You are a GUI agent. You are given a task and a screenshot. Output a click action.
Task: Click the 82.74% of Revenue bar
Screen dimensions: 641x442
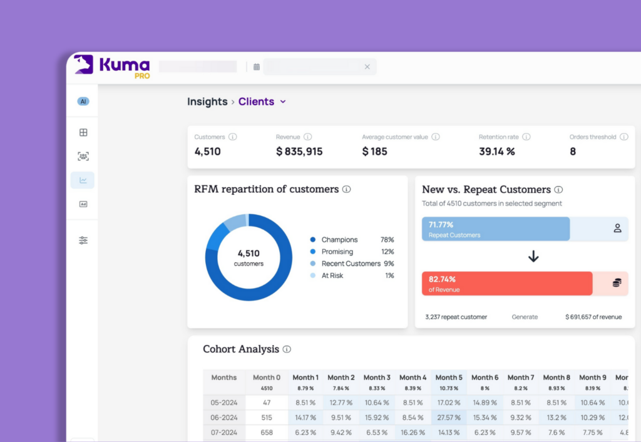[507, 284]
